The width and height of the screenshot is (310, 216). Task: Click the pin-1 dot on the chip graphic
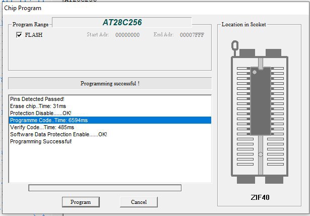coord(255,72)
